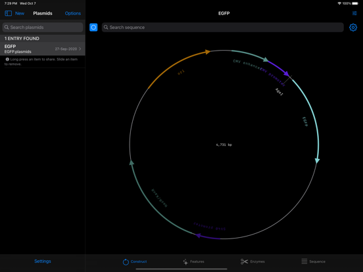Click the NeoR/KanR arc arrowhead
The image size is (363, 272).
point(132,162)
